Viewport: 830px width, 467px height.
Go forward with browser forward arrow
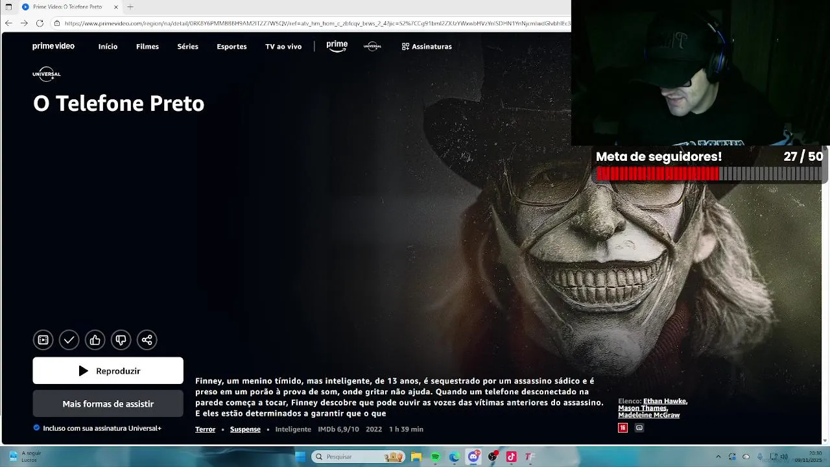[x=24, y=23]
